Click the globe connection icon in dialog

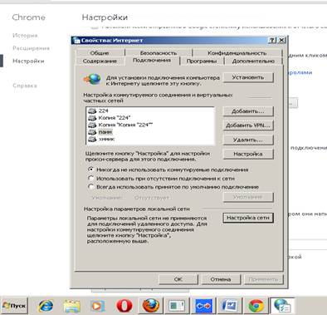[92, 80]
